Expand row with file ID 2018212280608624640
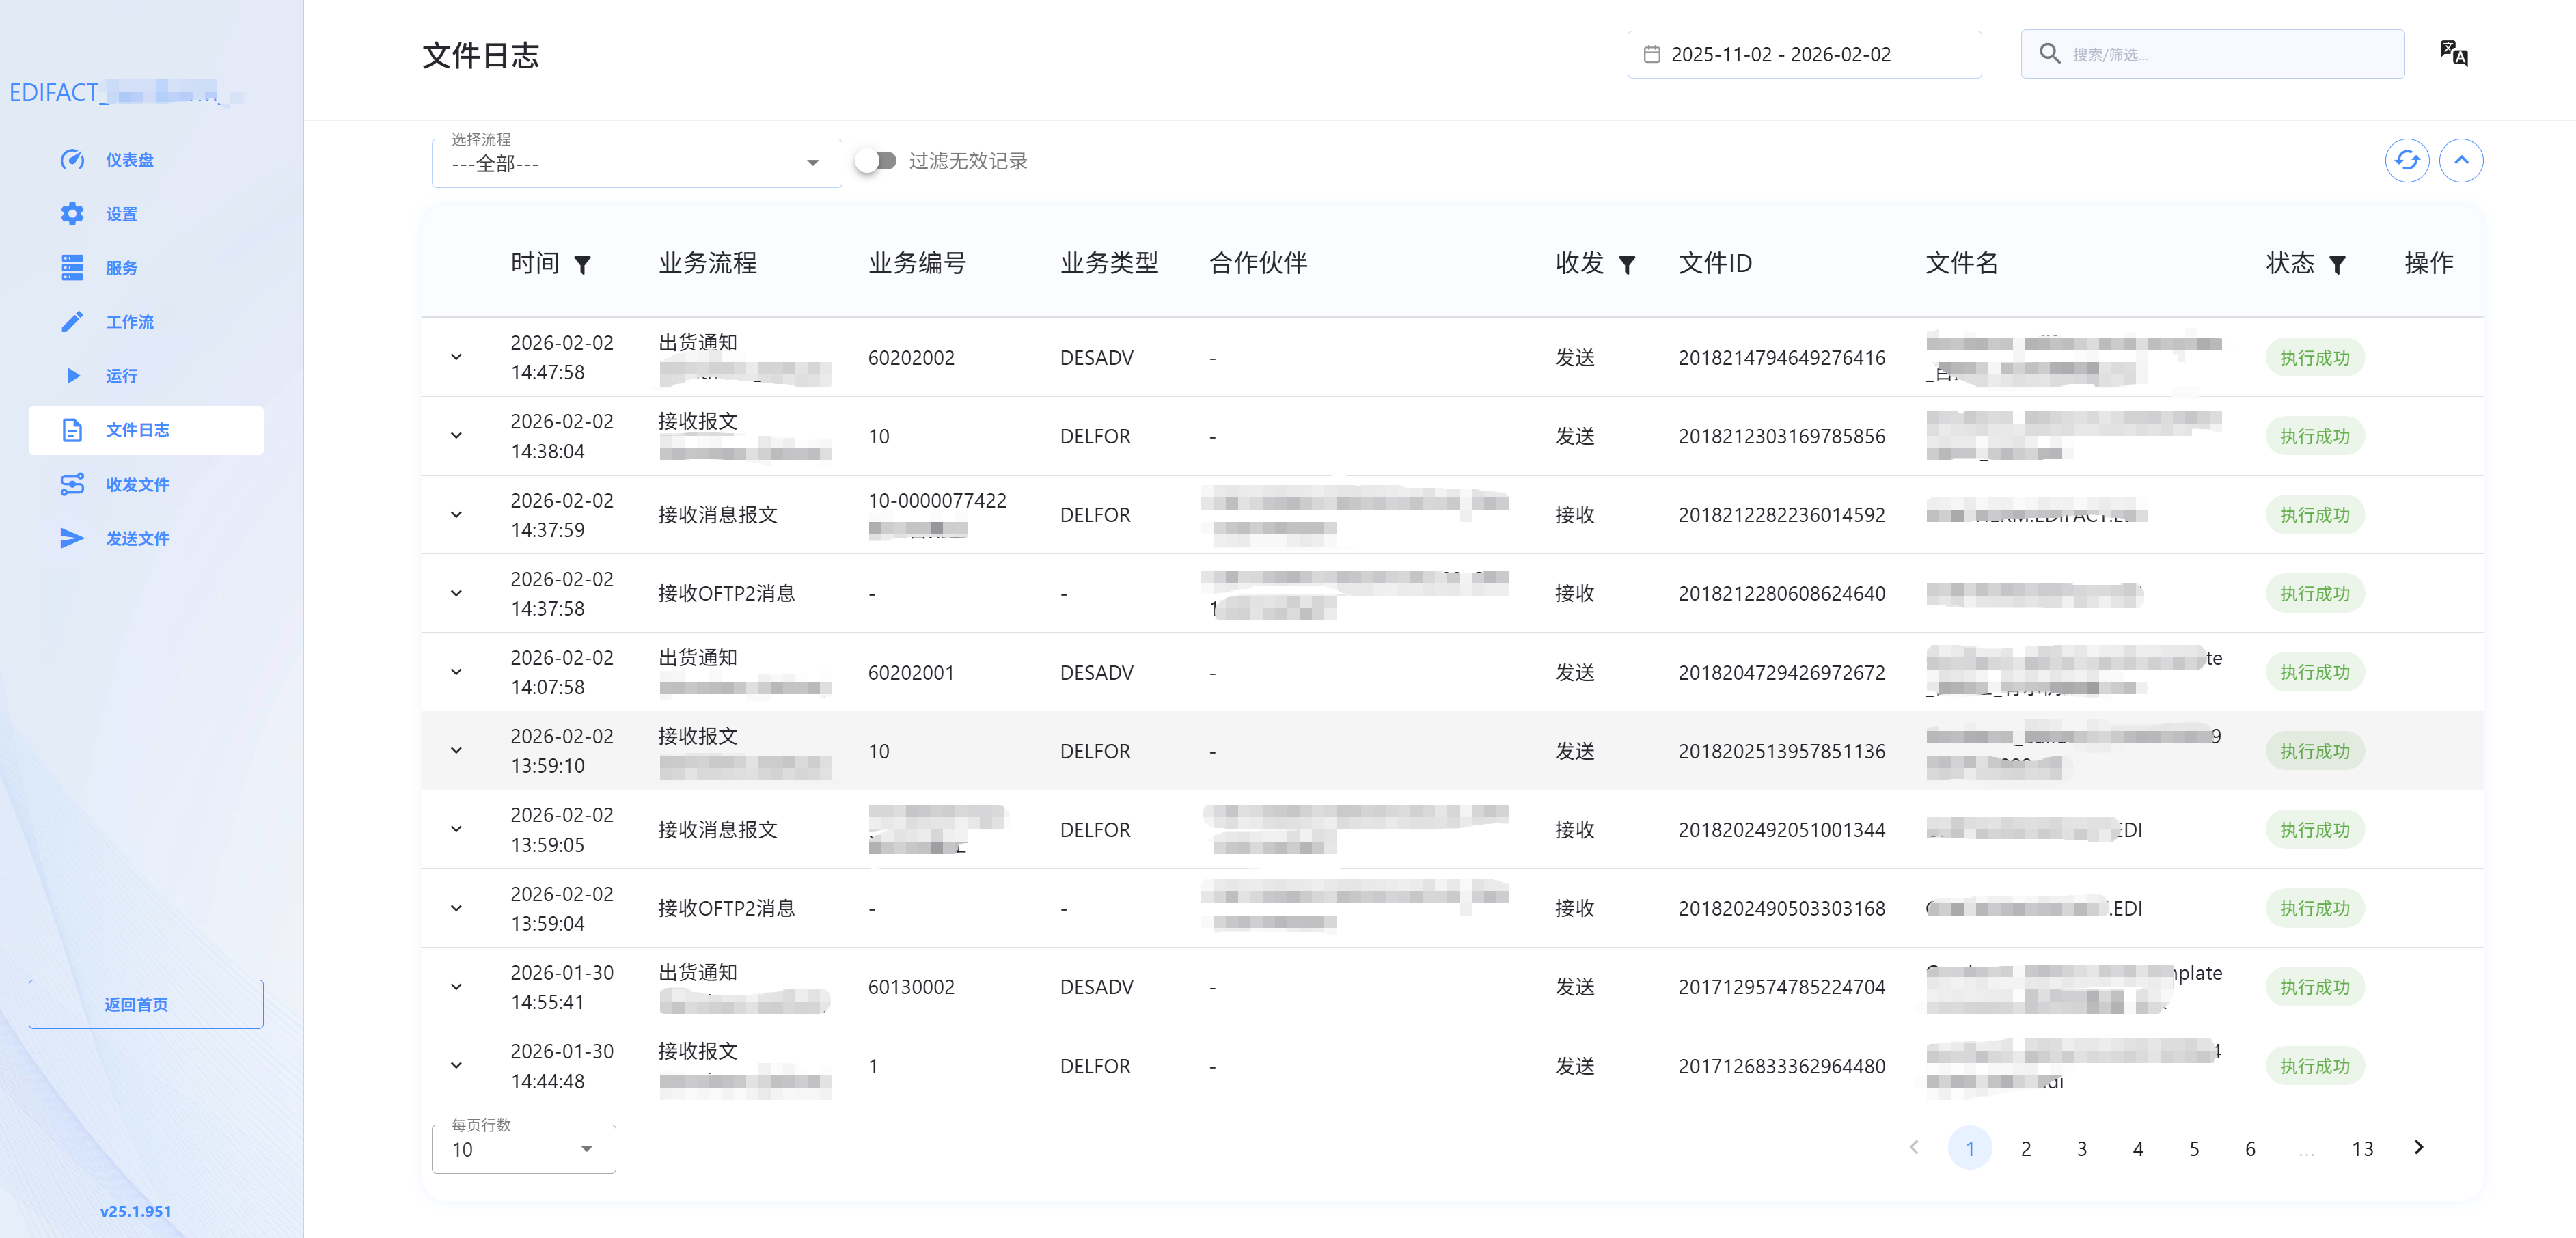This screenshot has width=2576, height=1238. (456, 593)
